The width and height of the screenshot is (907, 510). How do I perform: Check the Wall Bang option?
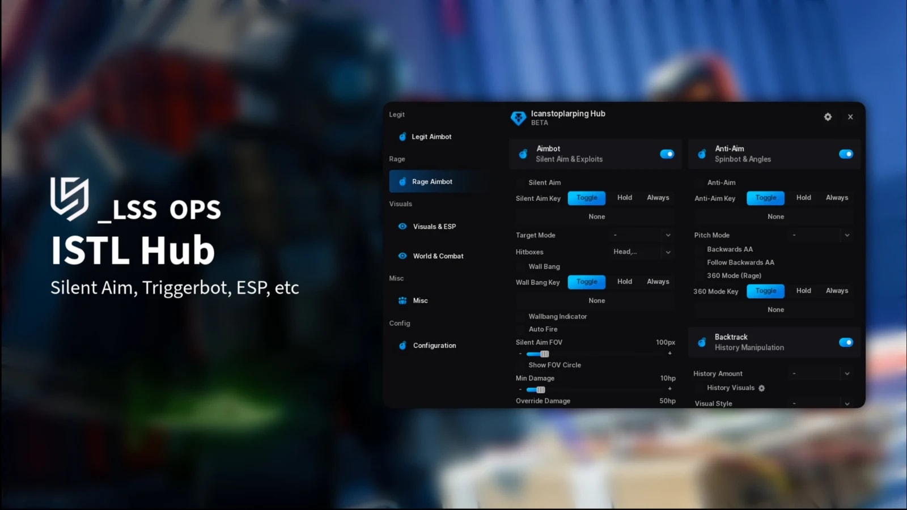[520, 266]
